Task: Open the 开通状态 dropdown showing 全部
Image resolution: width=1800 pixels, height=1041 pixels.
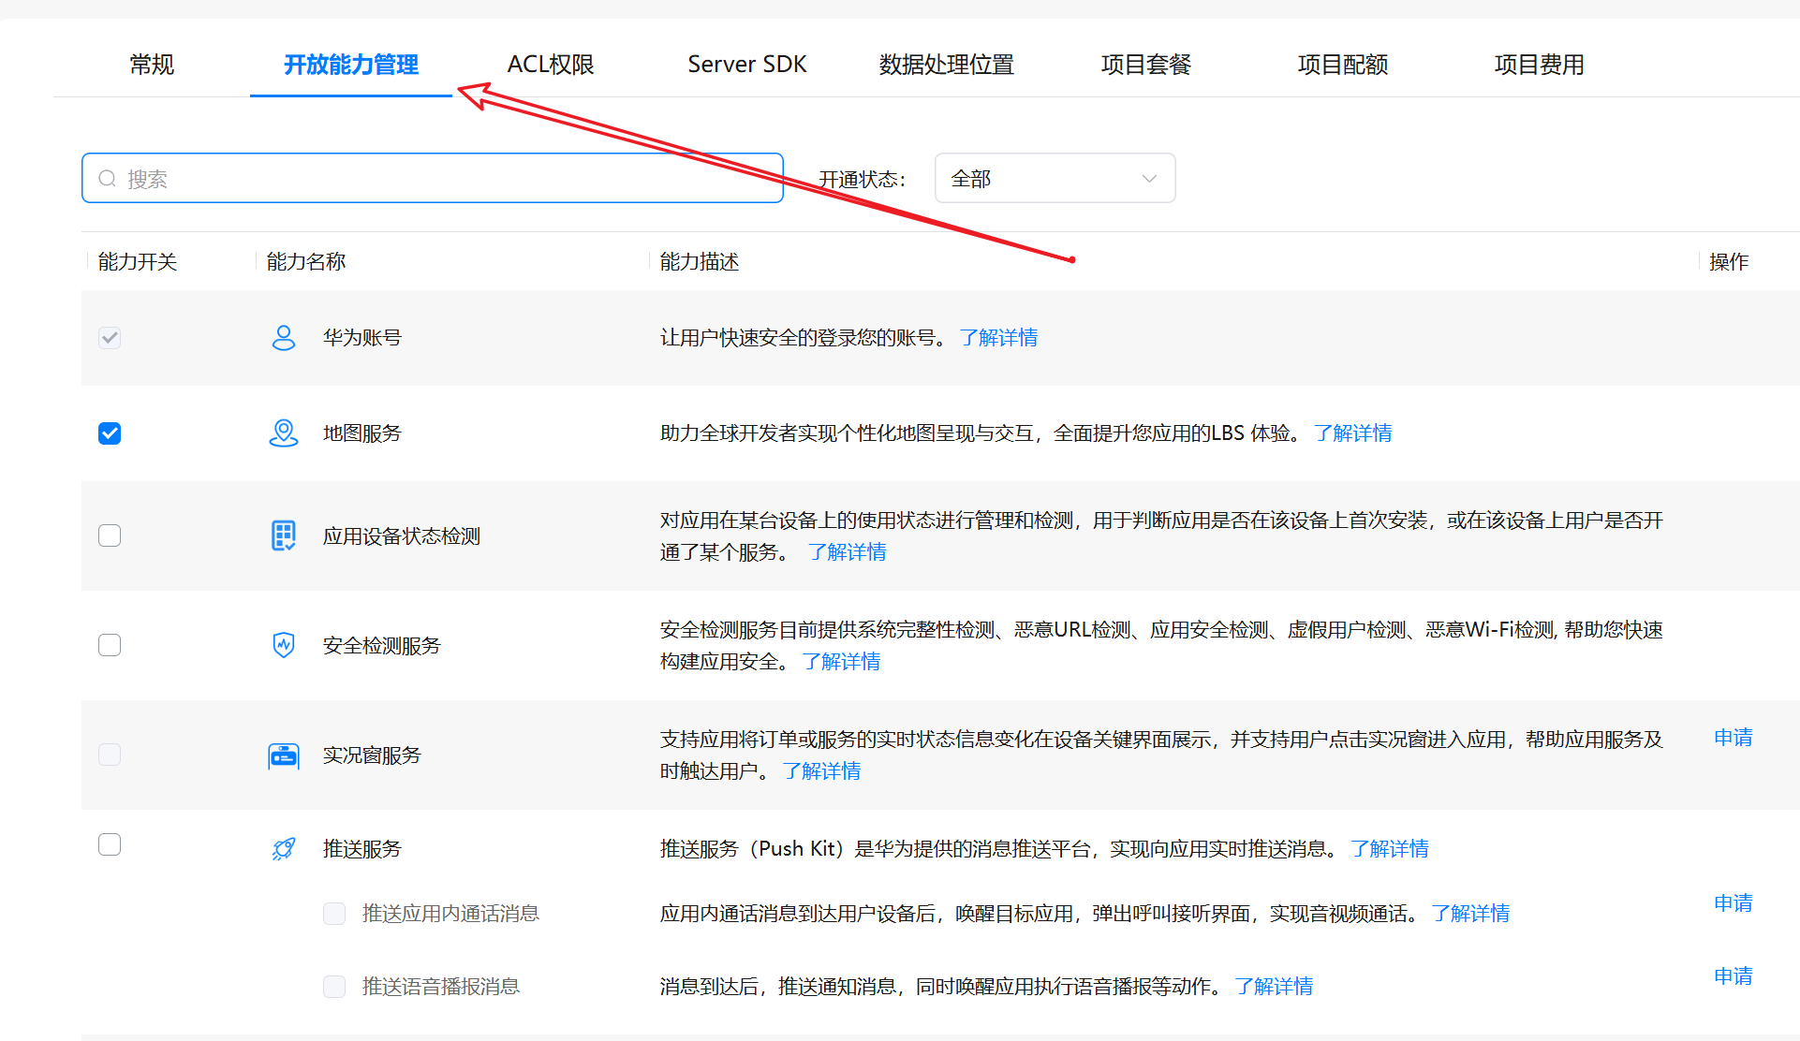Action: [1040, 179]
